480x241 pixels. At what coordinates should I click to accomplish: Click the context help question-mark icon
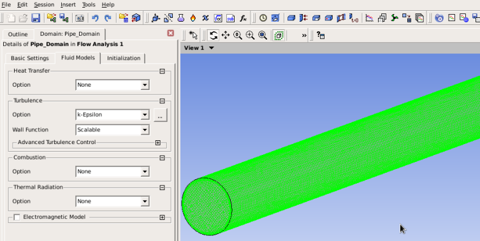321,36
